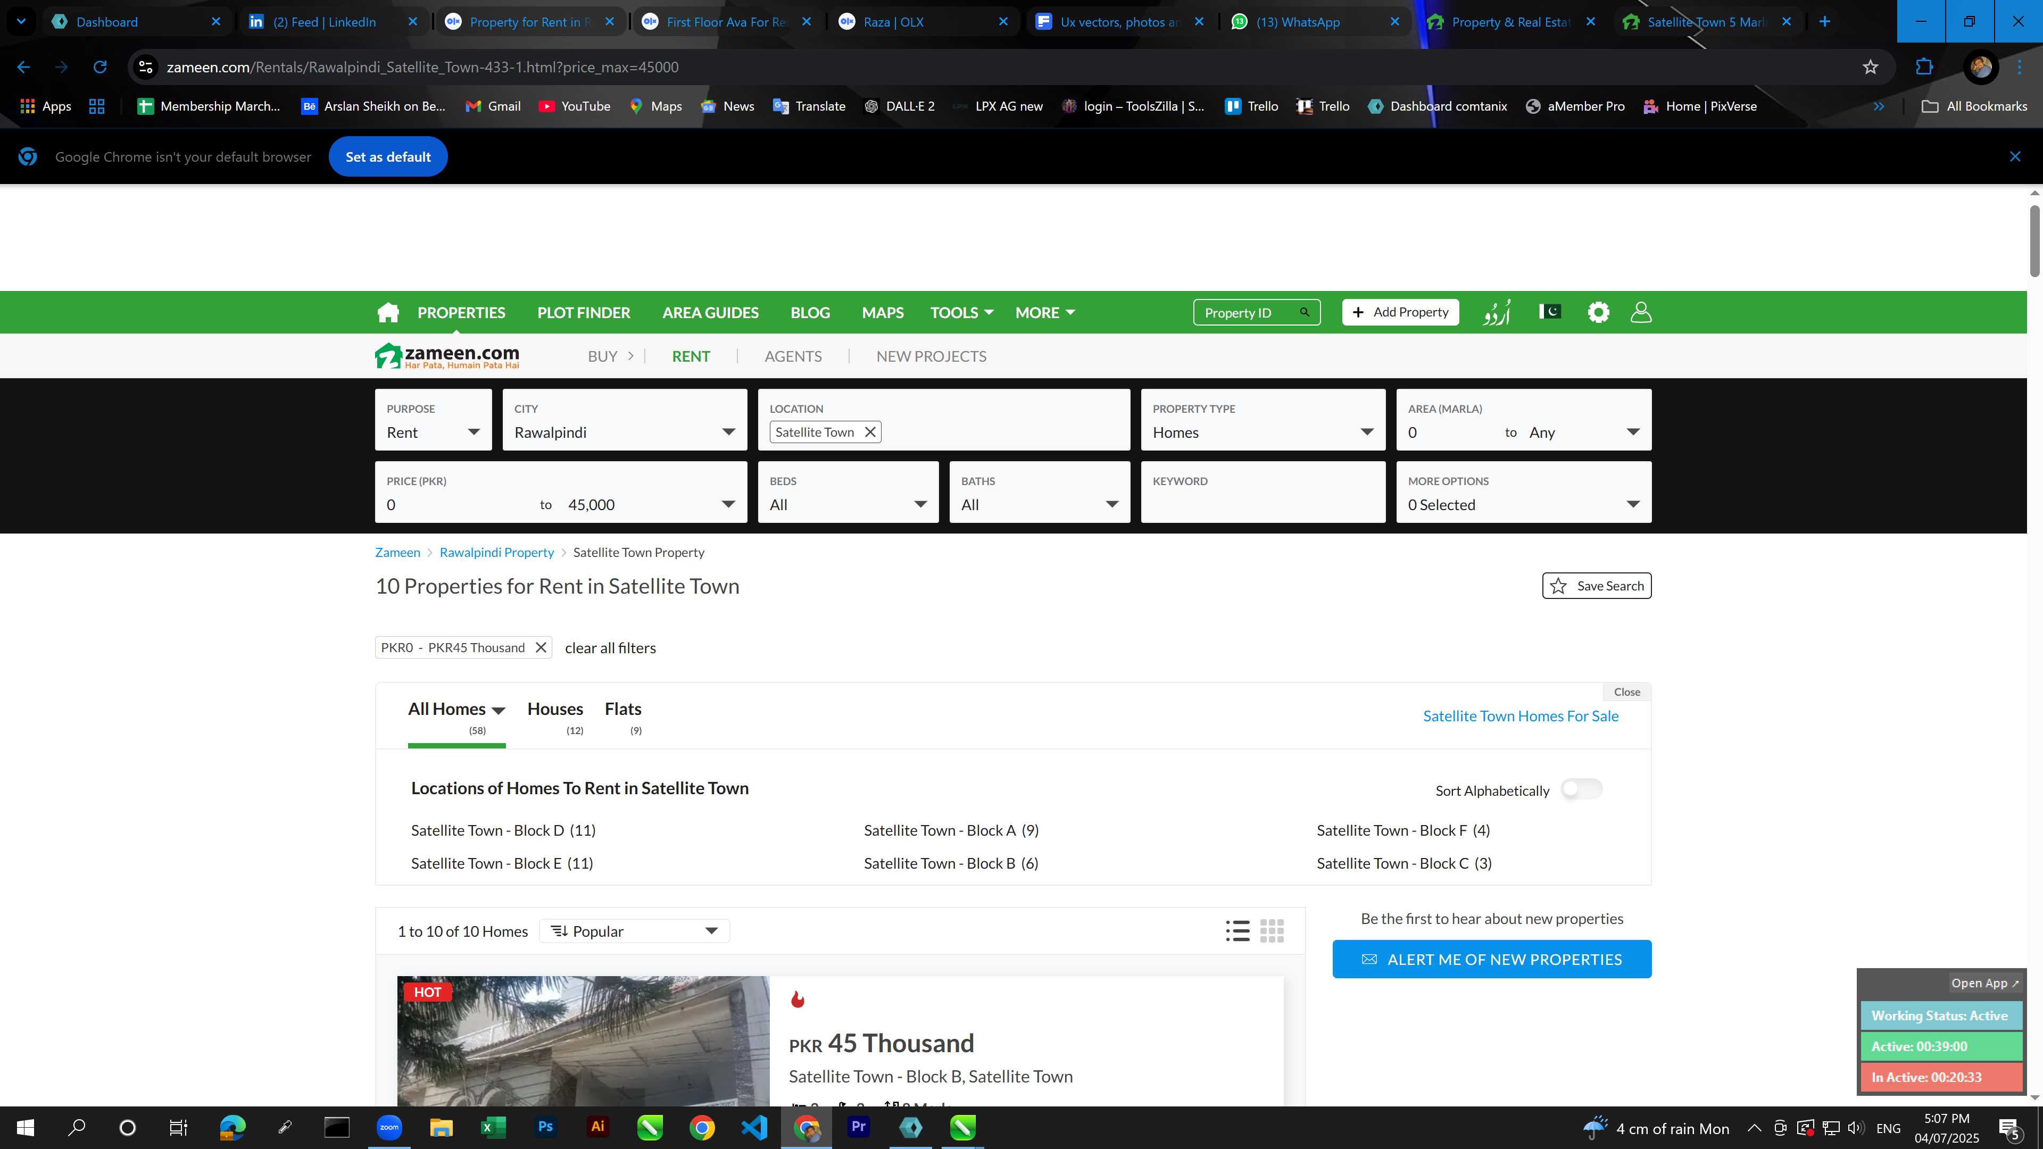The height and width of the screenshot is (1149, 2043).
Task: Switch site language to Urdu
Action: 1497,312
